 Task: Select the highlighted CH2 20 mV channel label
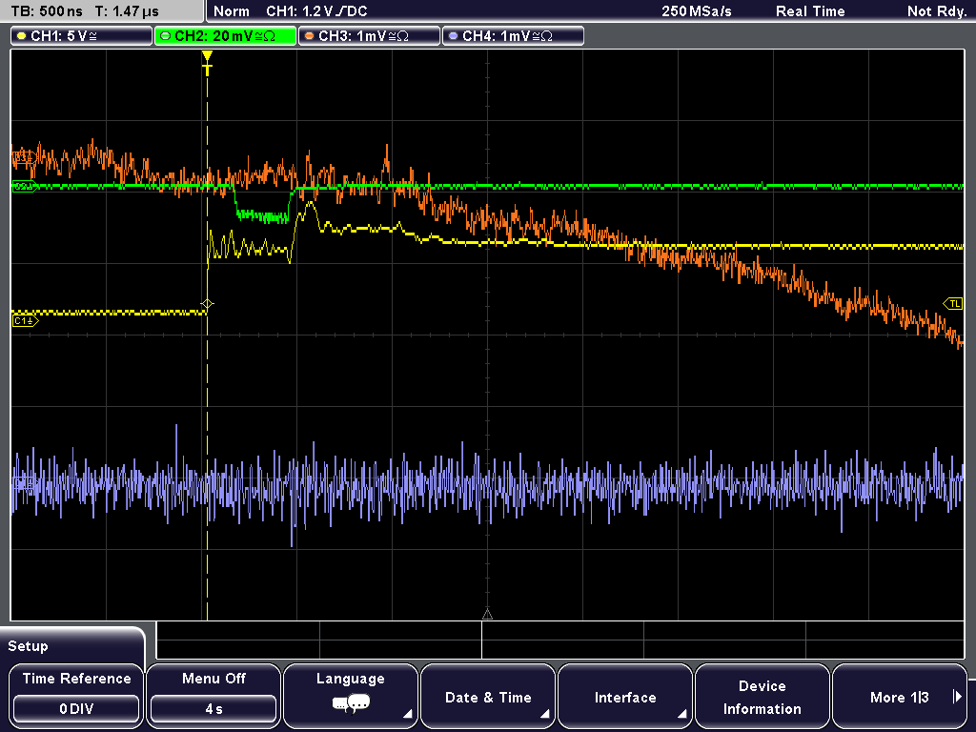click(225, 36)
